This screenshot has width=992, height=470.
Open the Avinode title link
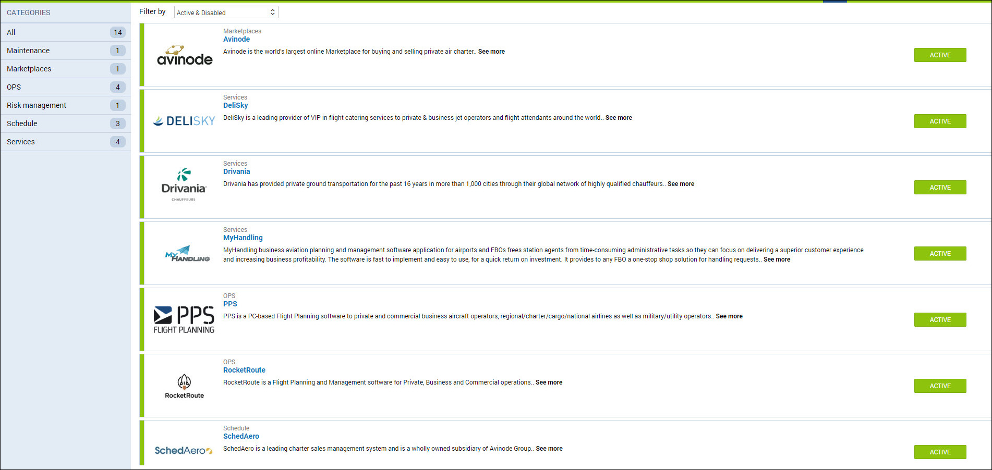[236, 39]
